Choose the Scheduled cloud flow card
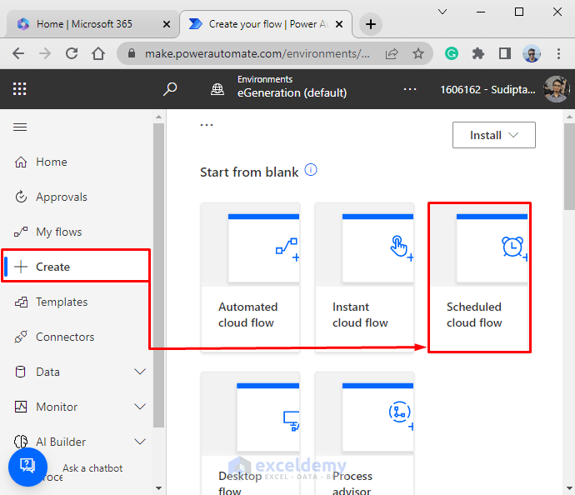 (x=479, y=277)
